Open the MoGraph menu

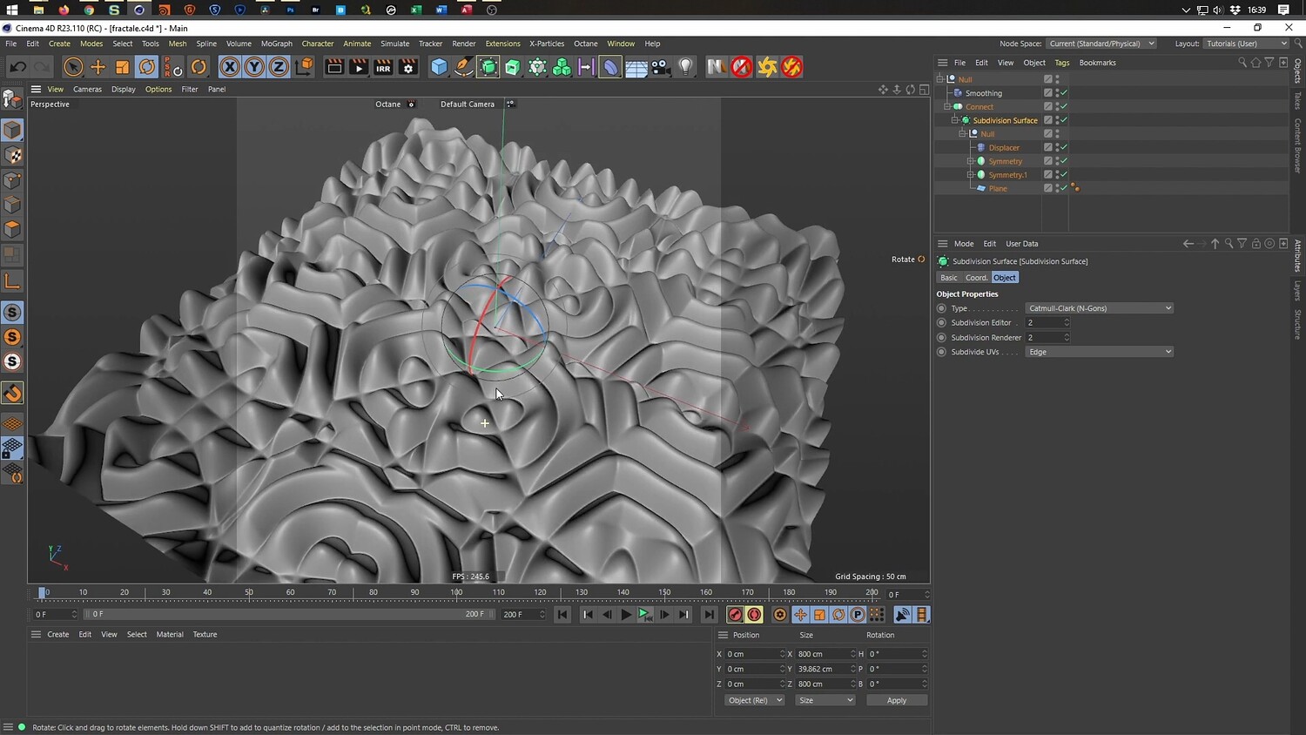pos(276,44)
